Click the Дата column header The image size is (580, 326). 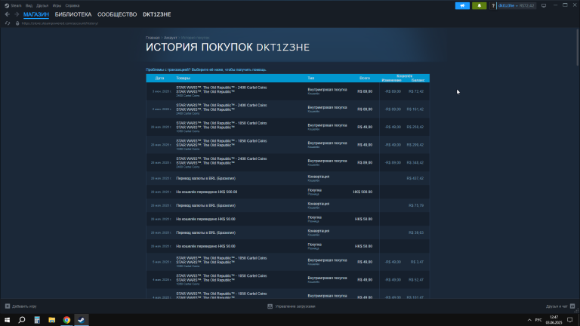pyautogui.click(x=159, y=78)
